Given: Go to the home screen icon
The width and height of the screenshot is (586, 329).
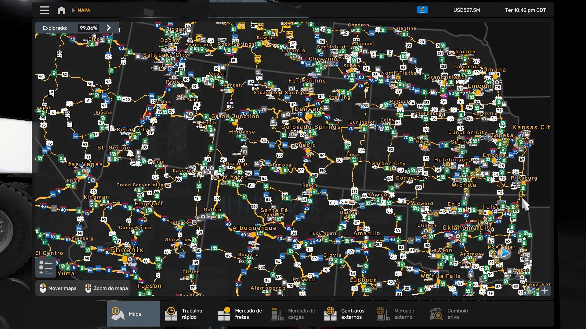Looking at the screenshot, I should (x=61, y=10).
